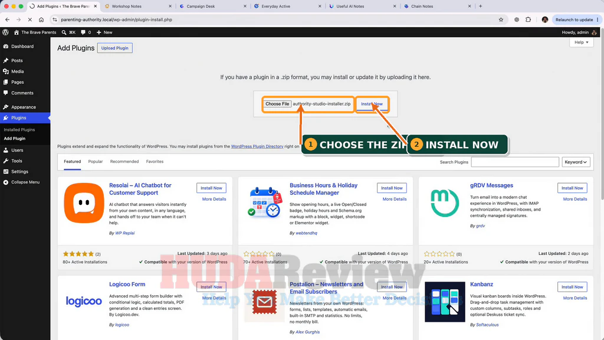The height and width of the screenshot is (340, 604).
Task: Open Posts pin icon in sidebar
Action: click(6, 61)
